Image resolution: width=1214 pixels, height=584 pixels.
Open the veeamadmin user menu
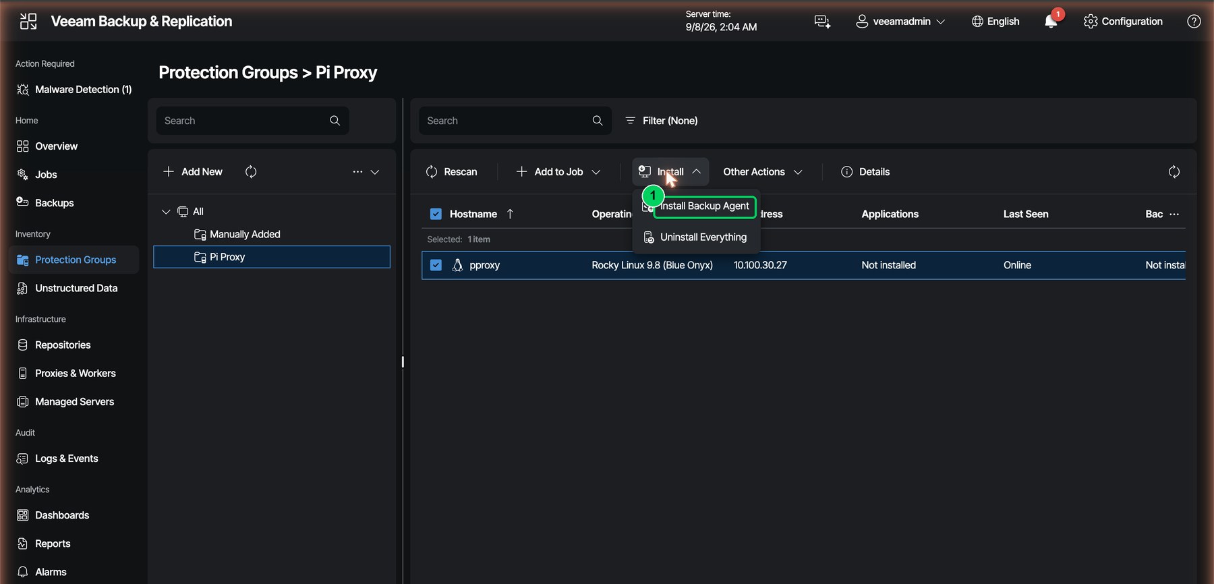[900, 22]
